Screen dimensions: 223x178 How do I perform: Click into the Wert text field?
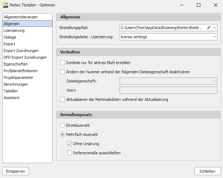(x=168, y=90)
